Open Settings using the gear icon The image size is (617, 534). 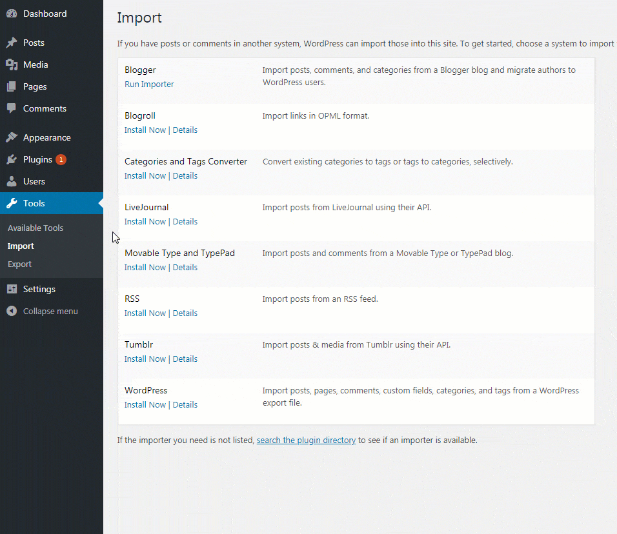(x=11, y=289)
